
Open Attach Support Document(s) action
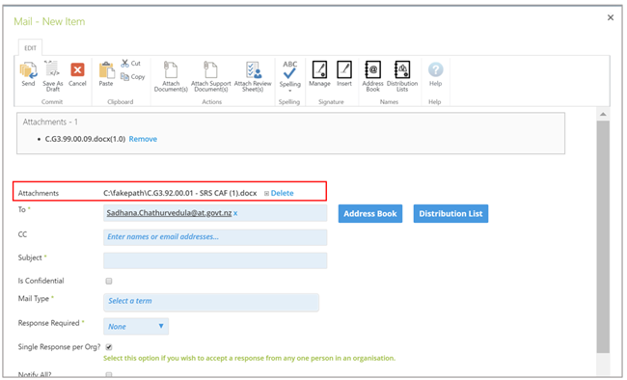pos(210,76)
